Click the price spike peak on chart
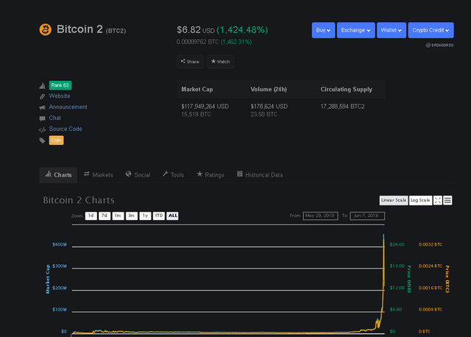This screenshot has height=337, width=471. pos(383,235)
